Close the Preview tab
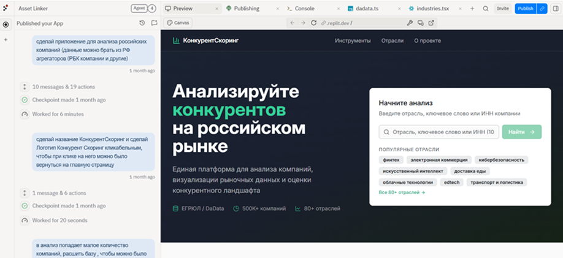563x258 pixels. tap(216, 9)
